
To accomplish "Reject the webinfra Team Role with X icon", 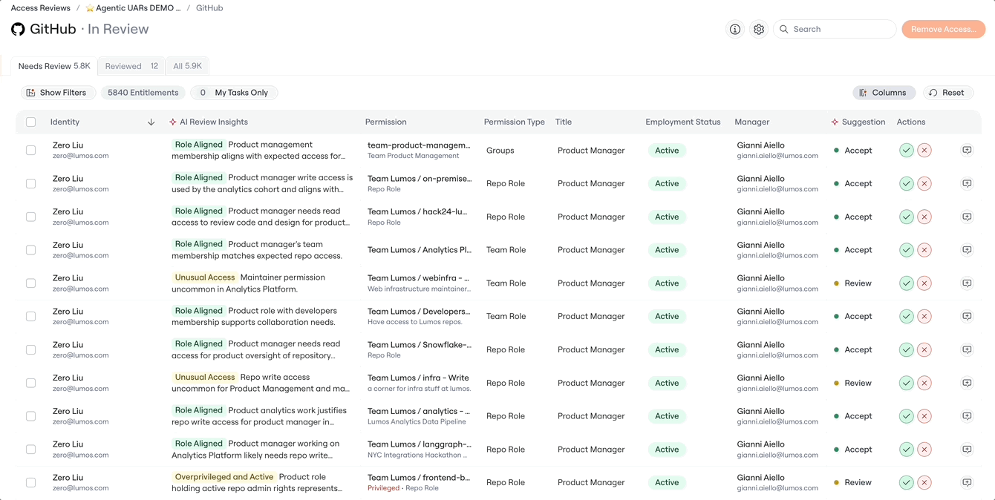I will click(924, 283).
